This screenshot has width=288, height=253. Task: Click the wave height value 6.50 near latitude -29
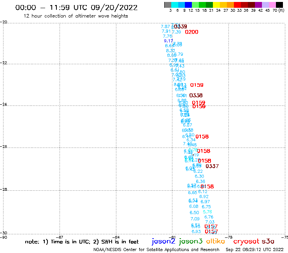pyautogui.click(x=194, y=213)
